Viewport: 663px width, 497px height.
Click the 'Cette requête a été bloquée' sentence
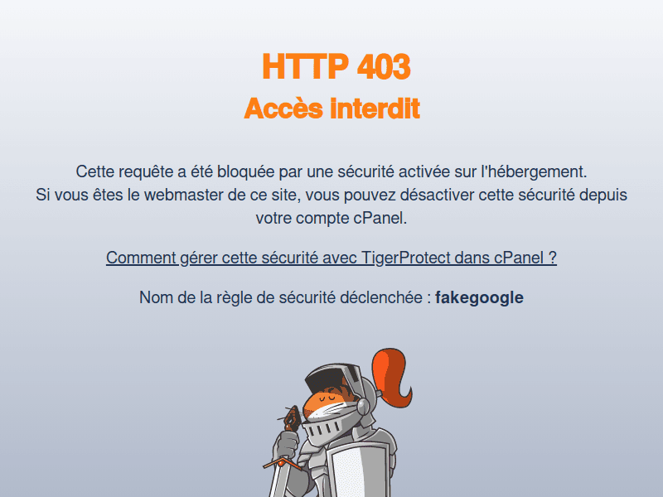(x=331, y=171)
